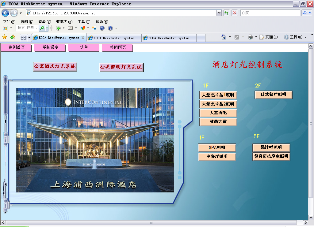Open the 页面(P) page dropdown menu
This screenshot has height=227, width=314.
(x=270, y=37)
